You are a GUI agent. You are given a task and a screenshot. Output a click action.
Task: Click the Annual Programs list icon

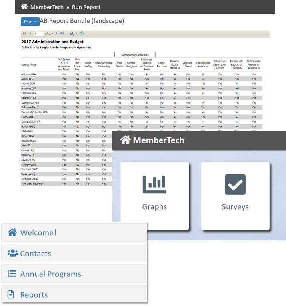12,274
